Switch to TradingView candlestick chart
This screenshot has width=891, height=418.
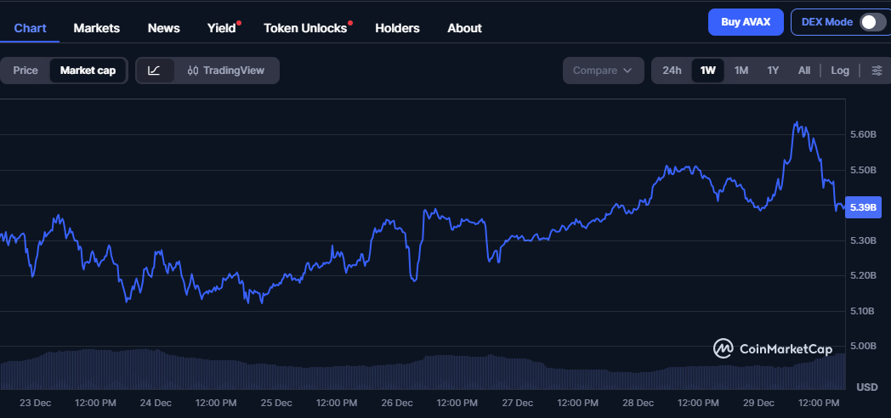tap(226, 71)
